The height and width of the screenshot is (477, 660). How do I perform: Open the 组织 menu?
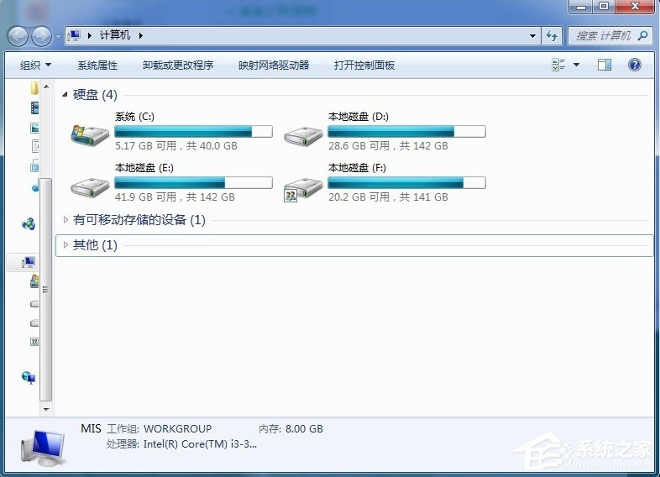(35, 66)
